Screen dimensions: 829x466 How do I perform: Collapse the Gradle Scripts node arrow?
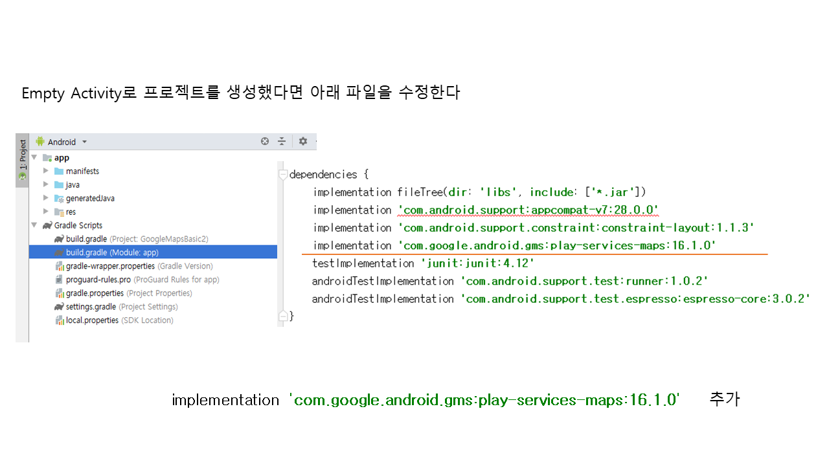tap(34, 225)
